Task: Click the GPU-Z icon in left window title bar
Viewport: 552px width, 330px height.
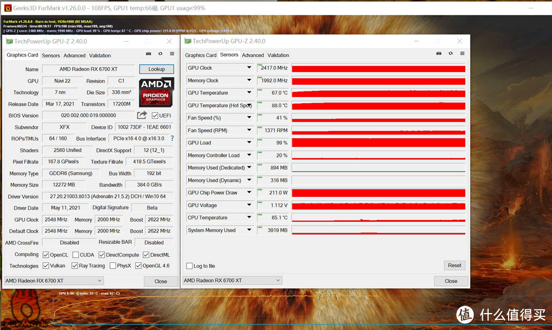Action: 10,41
